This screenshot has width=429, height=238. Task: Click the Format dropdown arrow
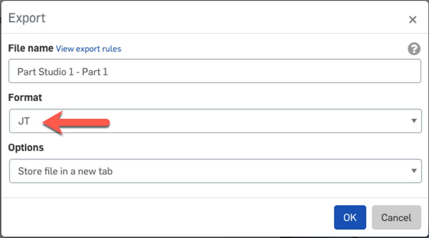[414, 121]
